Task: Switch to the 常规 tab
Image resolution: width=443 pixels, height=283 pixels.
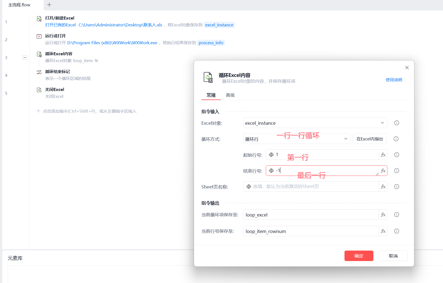Action: [x=211, y=95]
